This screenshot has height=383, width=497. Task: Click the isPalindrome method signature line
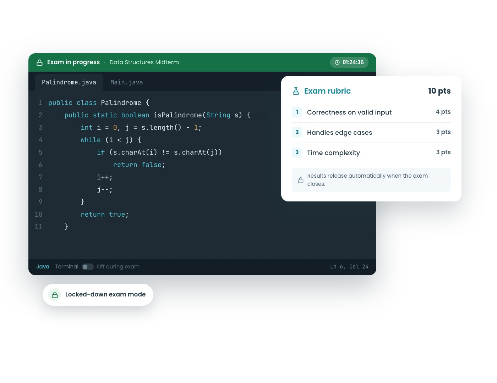pos(158,115)
